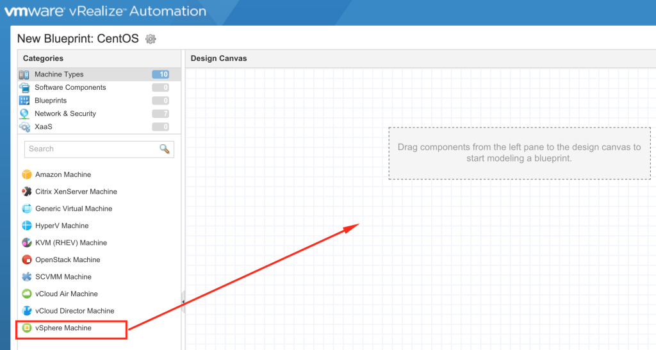Select the vCloud Air Machine icon
The image size is (656, 350).
click(27, 294)
